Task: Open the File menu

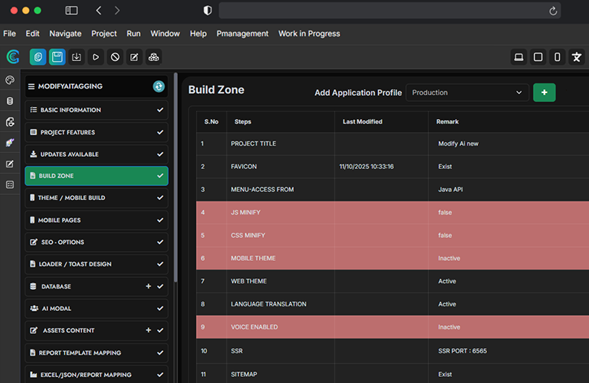Action: 10,33
